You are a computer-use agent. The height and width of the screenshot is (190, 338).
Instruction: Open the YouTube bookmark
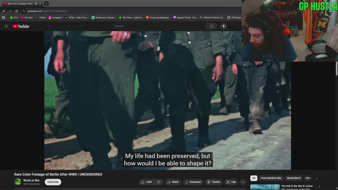[x=27, y=18]
